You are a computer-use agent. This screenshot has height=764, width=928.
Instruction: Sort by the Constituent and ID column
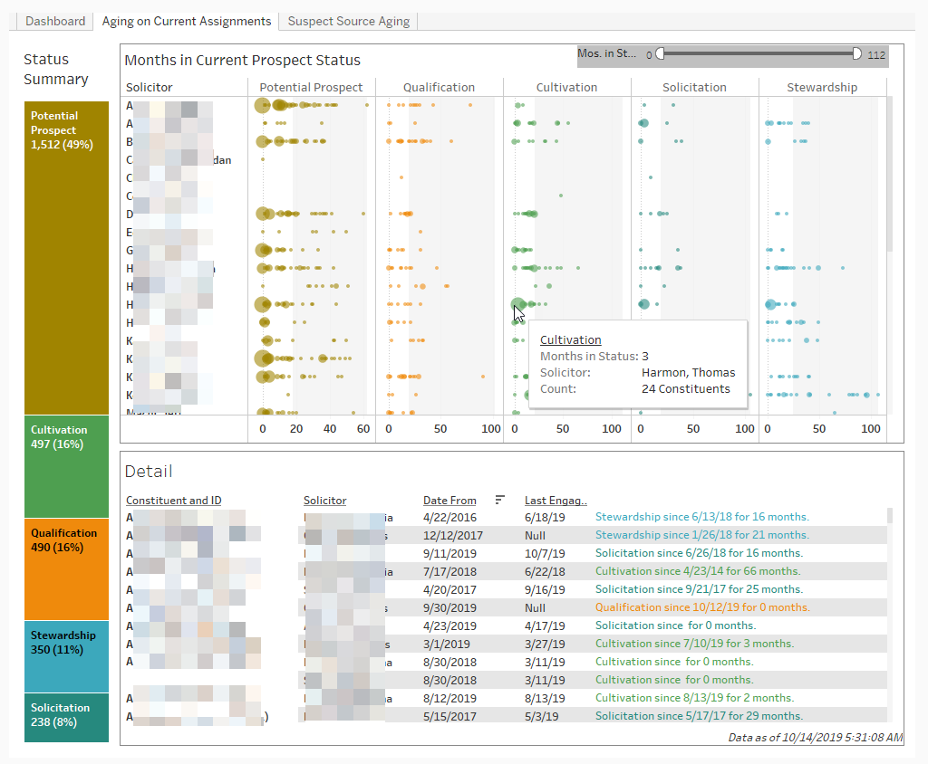[x=173, y=500]
